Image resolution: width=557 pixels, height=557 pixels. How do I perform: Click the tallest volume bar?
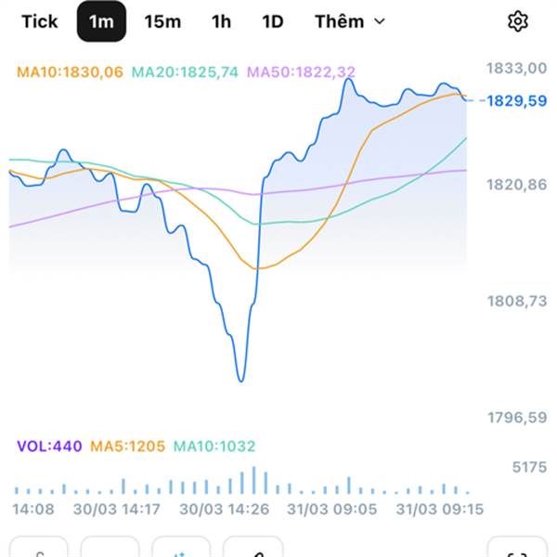point(253,480)
